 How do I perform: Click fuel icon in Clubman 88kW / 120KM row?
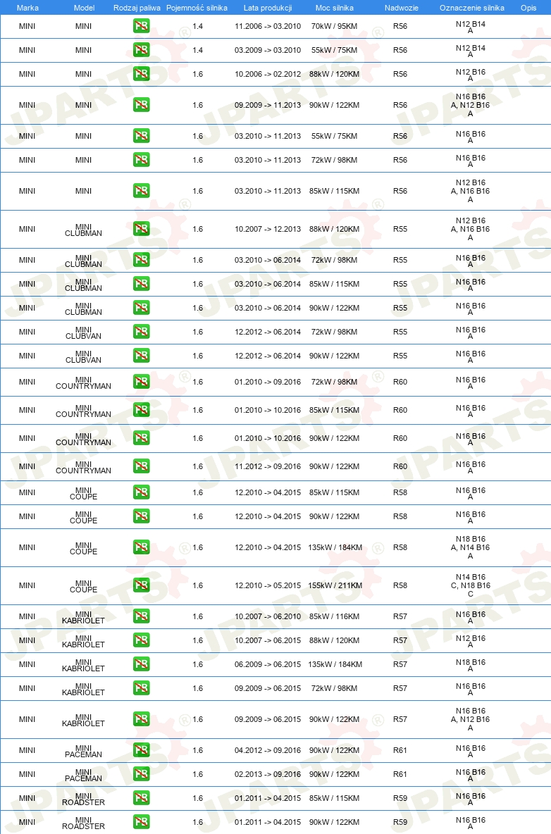click(141, 229)
